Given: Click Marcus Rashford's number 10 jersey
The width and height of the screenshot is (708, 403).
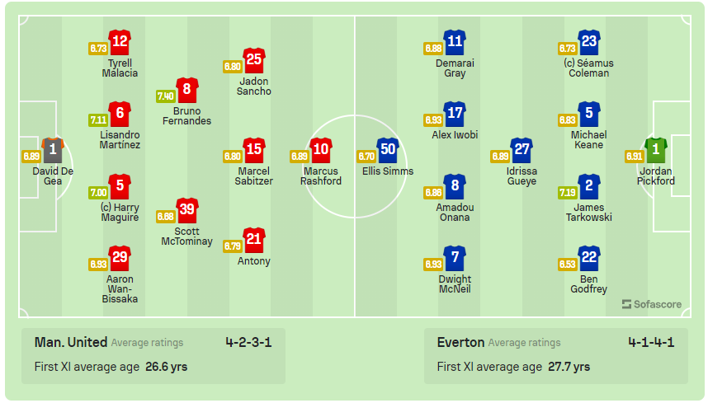Looking at the screenshot, I should pyautogui.click(x=321, y=150).
